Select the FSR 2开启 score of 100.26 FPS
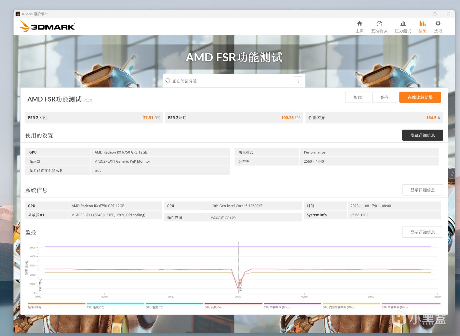This screenshot has width=460, height=336. [x=291, y=118]
